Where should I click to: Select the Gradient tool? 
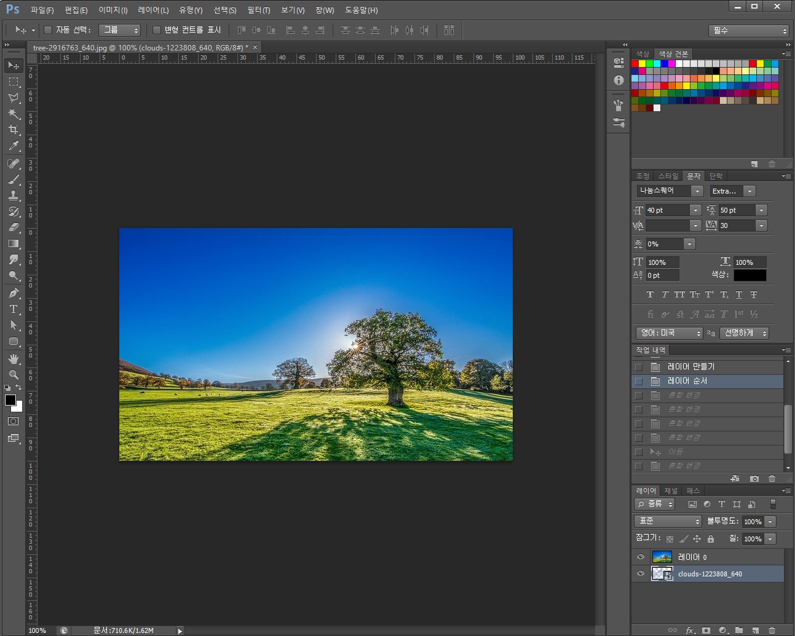click(x=14, y=243)
